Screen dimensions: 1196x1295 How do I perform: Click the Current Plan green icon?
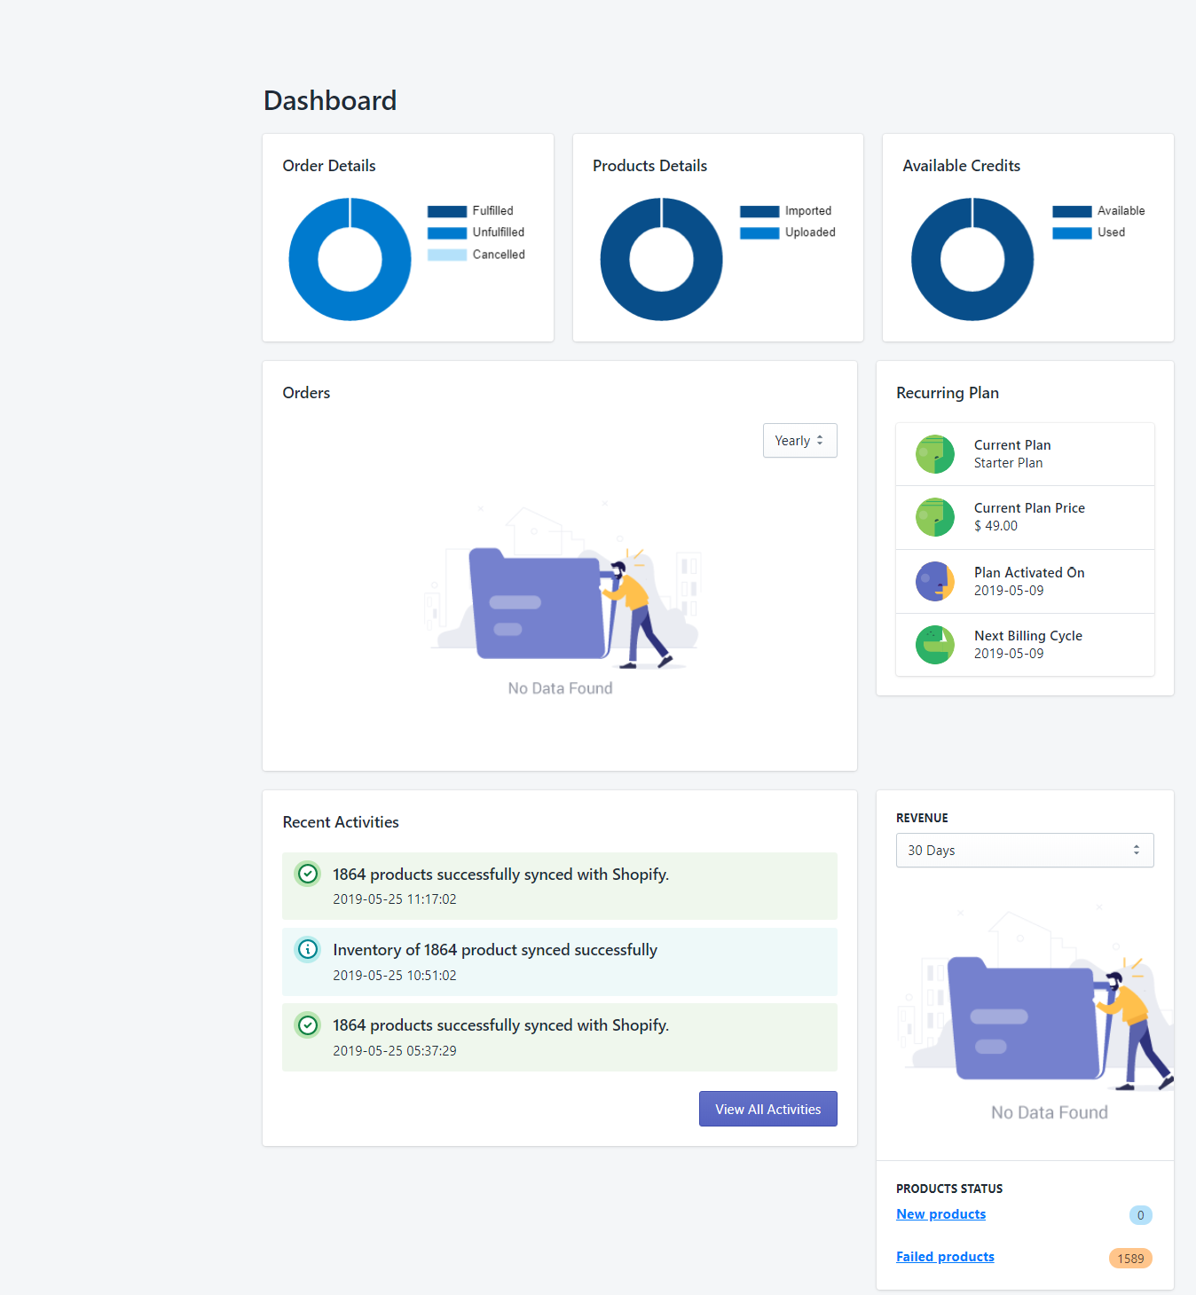tap(934, 454)
